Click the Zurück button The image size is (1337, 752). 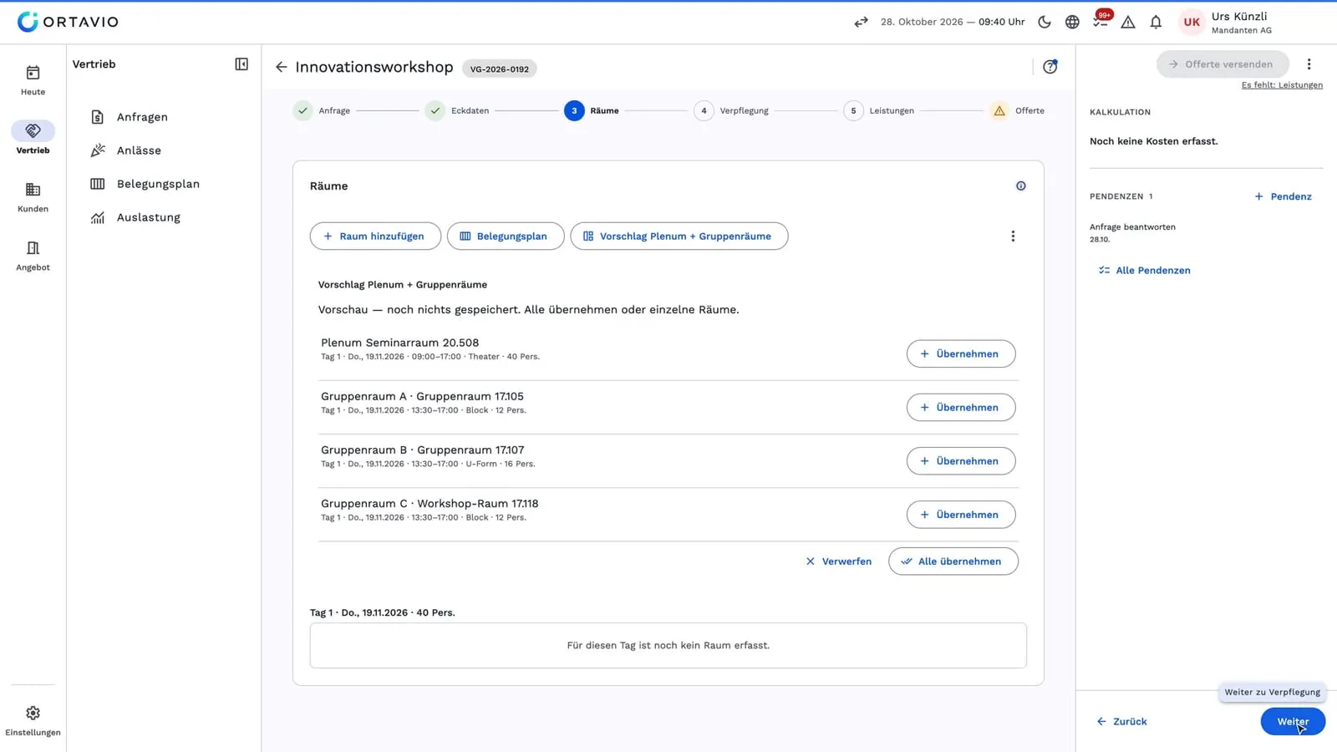pyautogui.click(x=1121, y=721)
